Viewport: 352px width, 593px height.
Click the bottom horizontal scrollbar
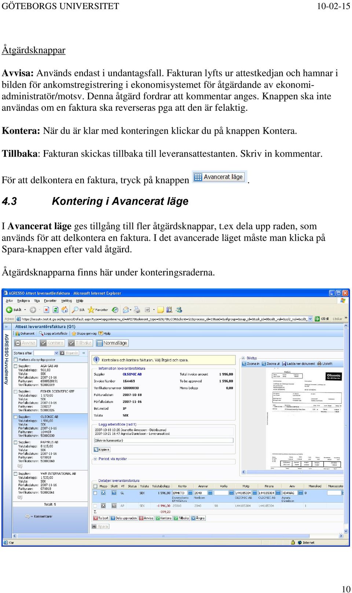click(x=178, y=536)
